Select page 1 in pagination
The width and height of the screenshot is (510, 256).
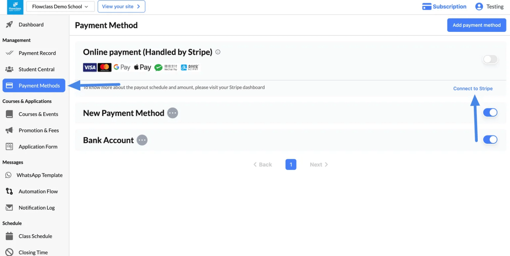(x=291, y=165)
